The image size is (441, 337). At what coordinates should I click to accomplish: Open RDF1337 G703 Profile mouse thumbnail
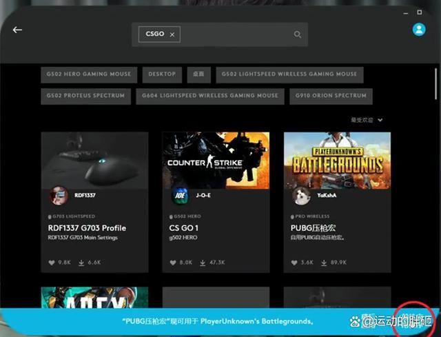point(95,161)
